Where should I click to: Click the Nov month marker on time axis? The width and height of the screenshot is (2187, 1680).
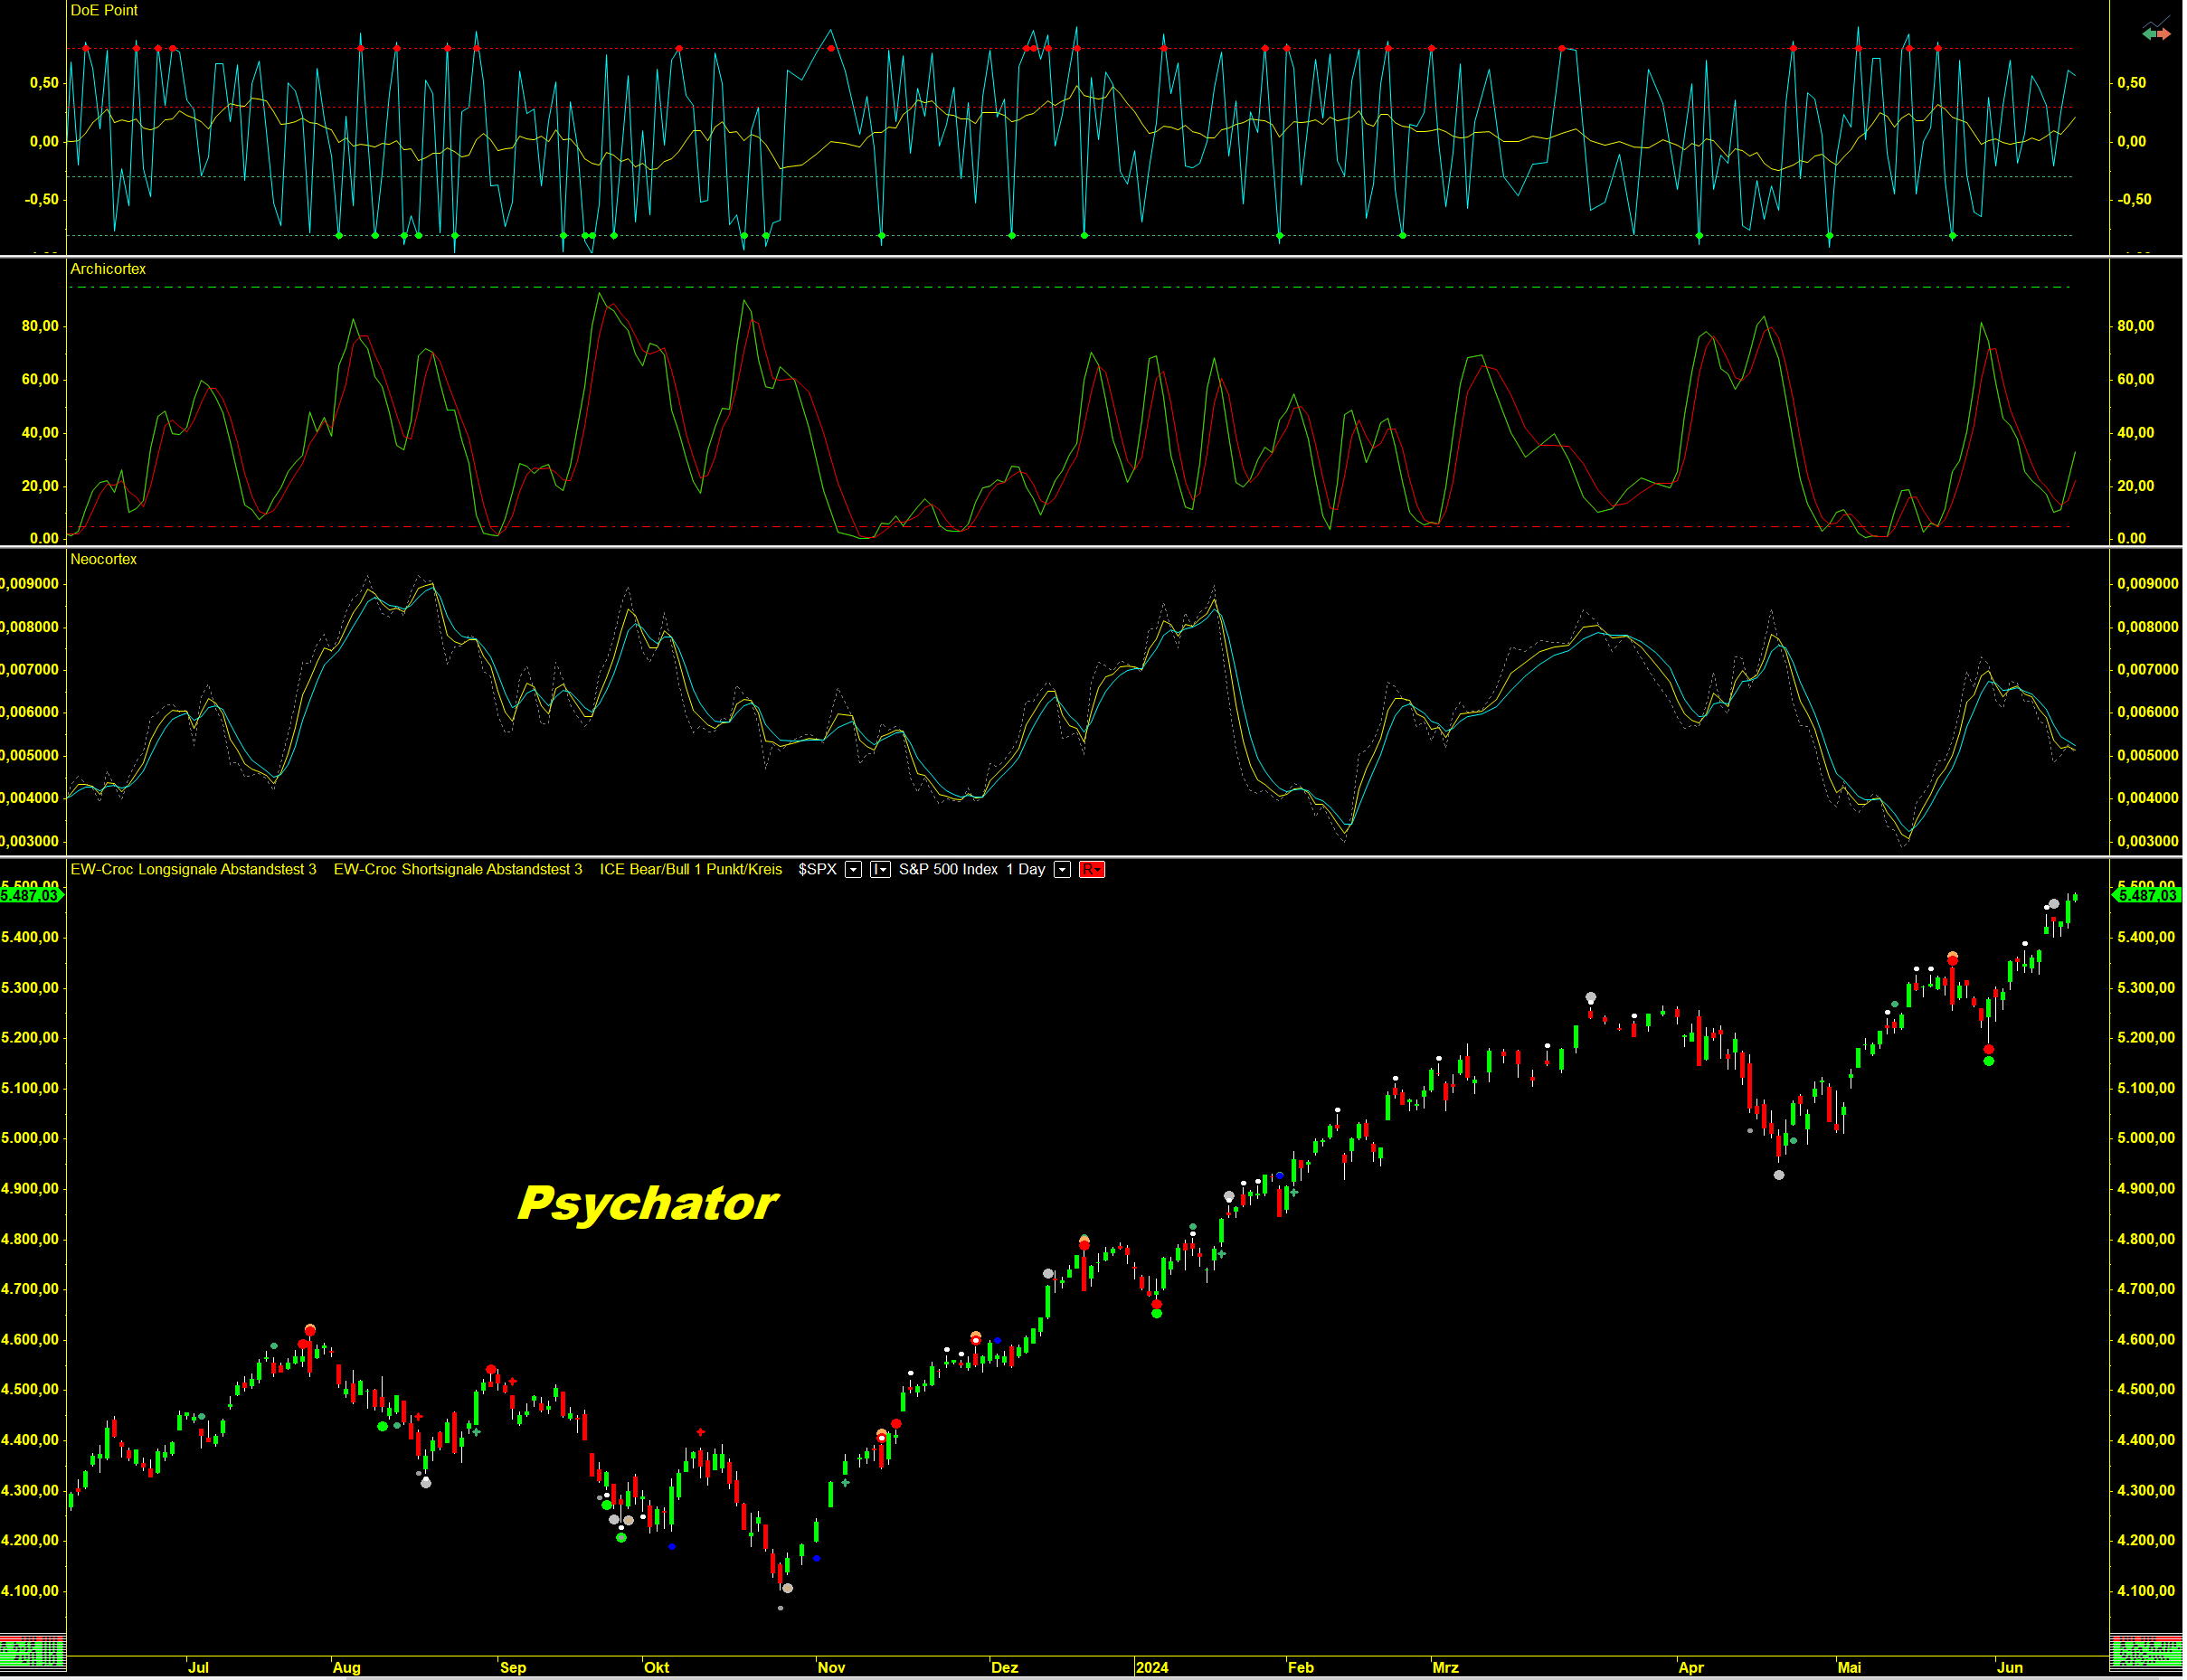pyautogui.click(x=831, y=1668)
